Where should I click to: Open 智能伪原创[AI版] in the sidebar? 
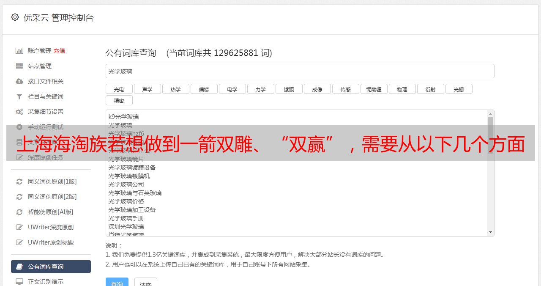pos(51,212)
